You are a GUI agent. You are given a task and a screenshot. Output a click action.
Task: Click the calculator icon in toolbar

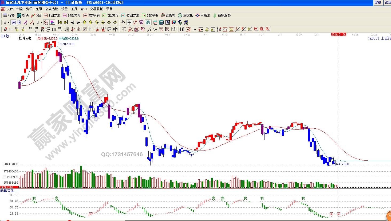pos(161,22)
